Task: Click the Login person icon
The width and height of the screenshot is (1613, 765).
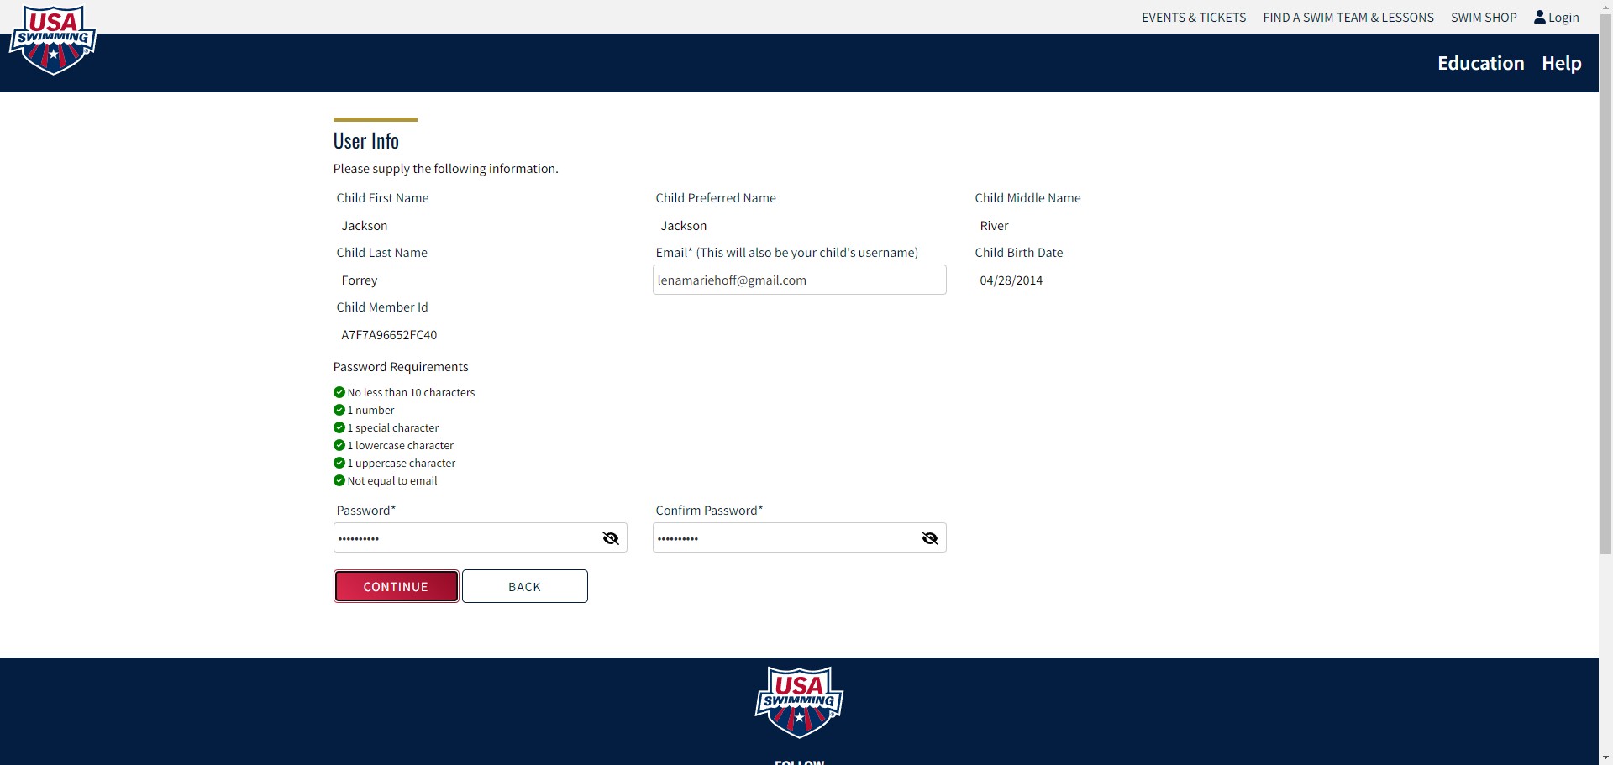Action: point(1540,17)
